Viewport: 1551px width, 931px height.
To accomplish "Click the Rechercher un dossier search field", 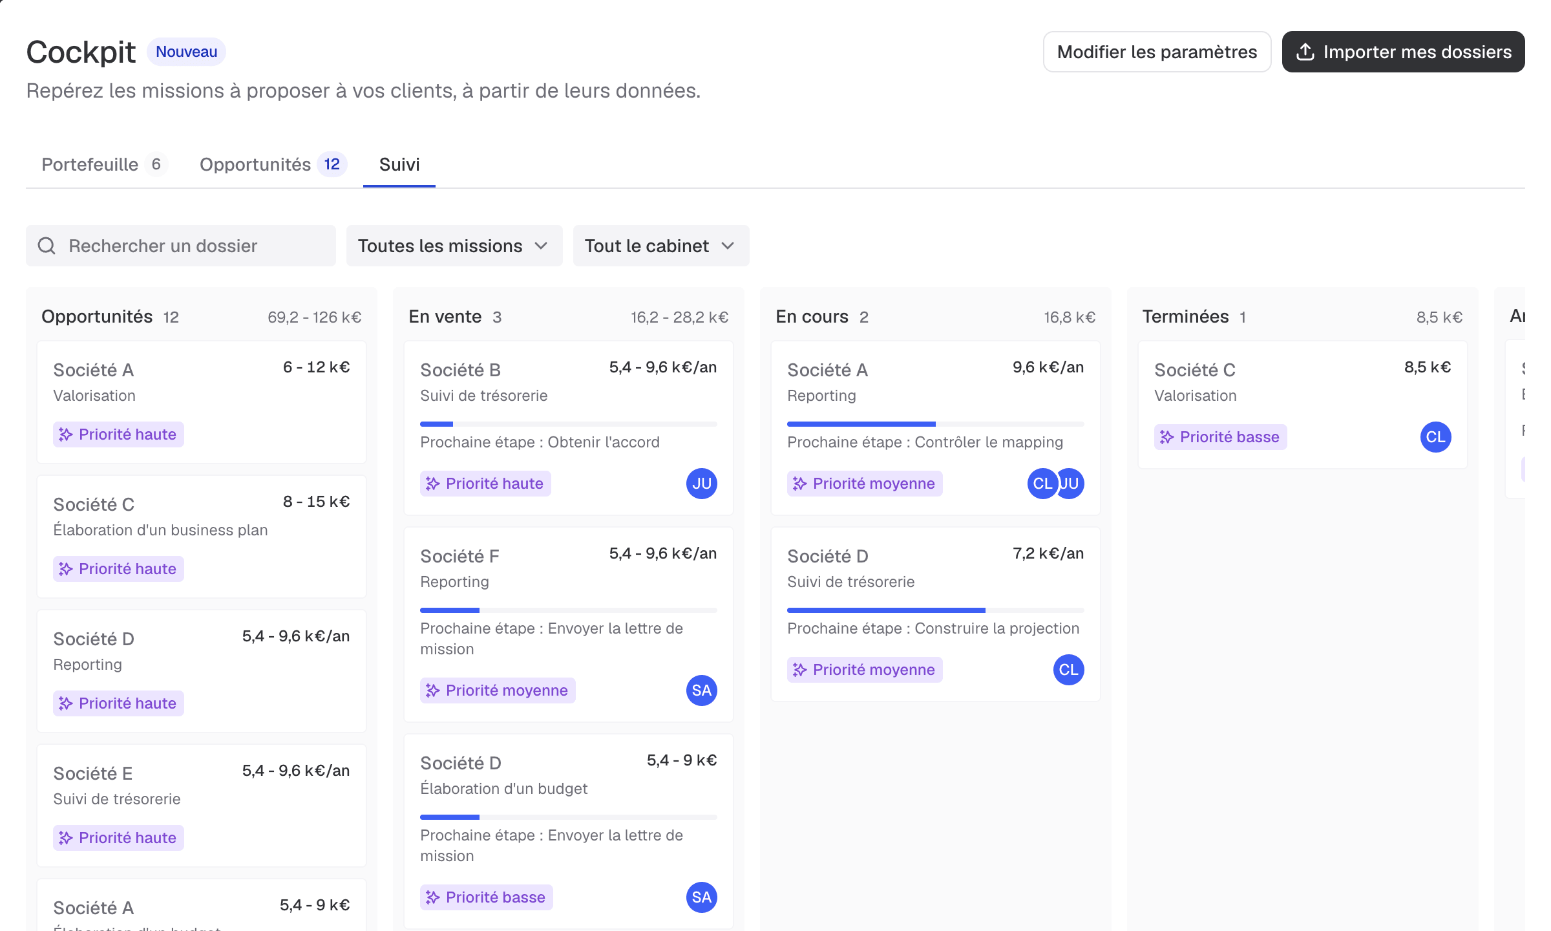I will coord(181,246).
